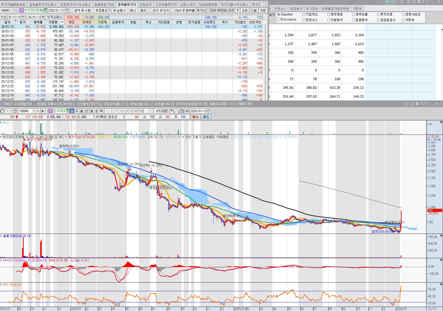Image resolution: width=443 pixels, height=311 pixels.
Task: Switch to the 당일추이 tab
Action: 145,5
